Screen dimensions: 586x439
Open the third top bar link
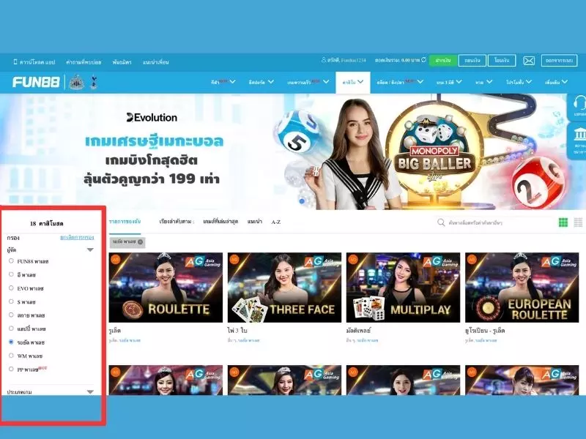tap(122, 62)
